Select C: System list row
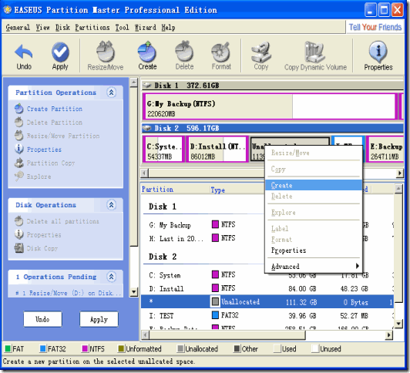 (x=267, y=275)
